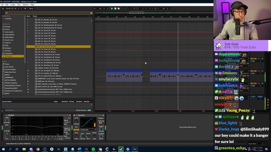Open the Edit menu
This screenshot has height=152, width=271.
point(7,5)
